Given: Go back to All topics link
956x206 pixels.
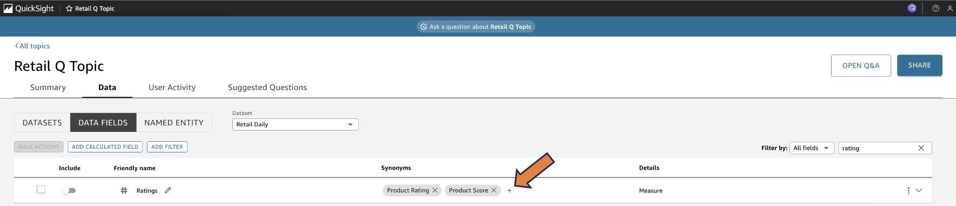Looking at the screenshot, I should click(33, 46).
